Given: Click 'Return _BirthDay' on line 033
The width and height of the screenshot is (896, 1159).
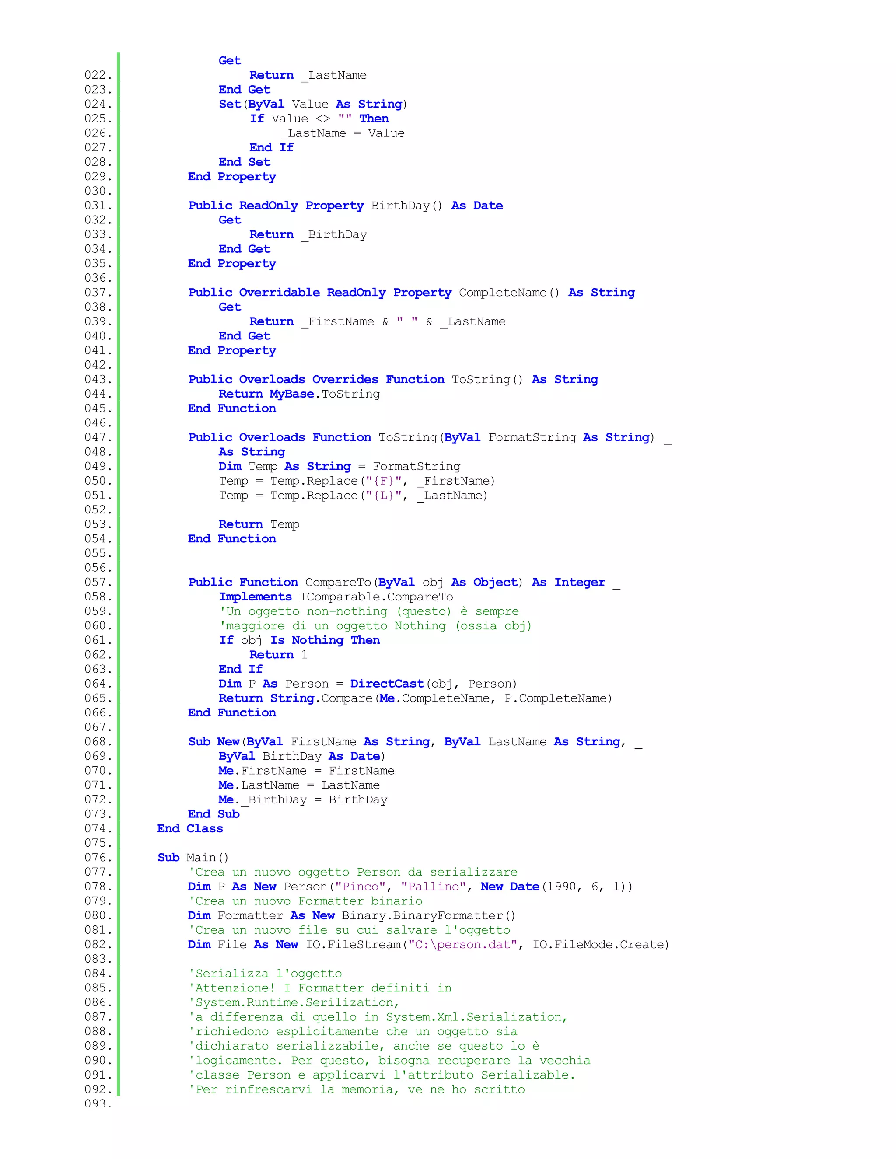Looking at the screenshot, I should pyautogui.click(x=308, y=234).
